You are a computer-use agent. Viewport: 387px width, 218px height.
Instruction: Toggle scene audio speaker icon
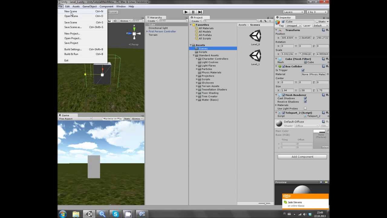point(115,21)
